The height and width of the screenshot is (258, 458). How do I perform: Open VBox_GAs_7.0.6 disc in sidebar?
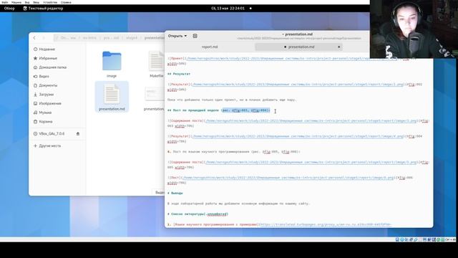52,134
